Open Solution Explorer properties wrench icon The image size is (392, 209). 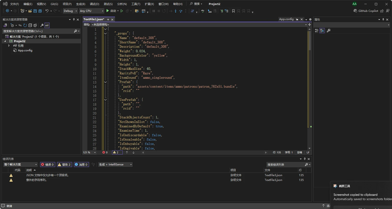(x=42, y=25)
